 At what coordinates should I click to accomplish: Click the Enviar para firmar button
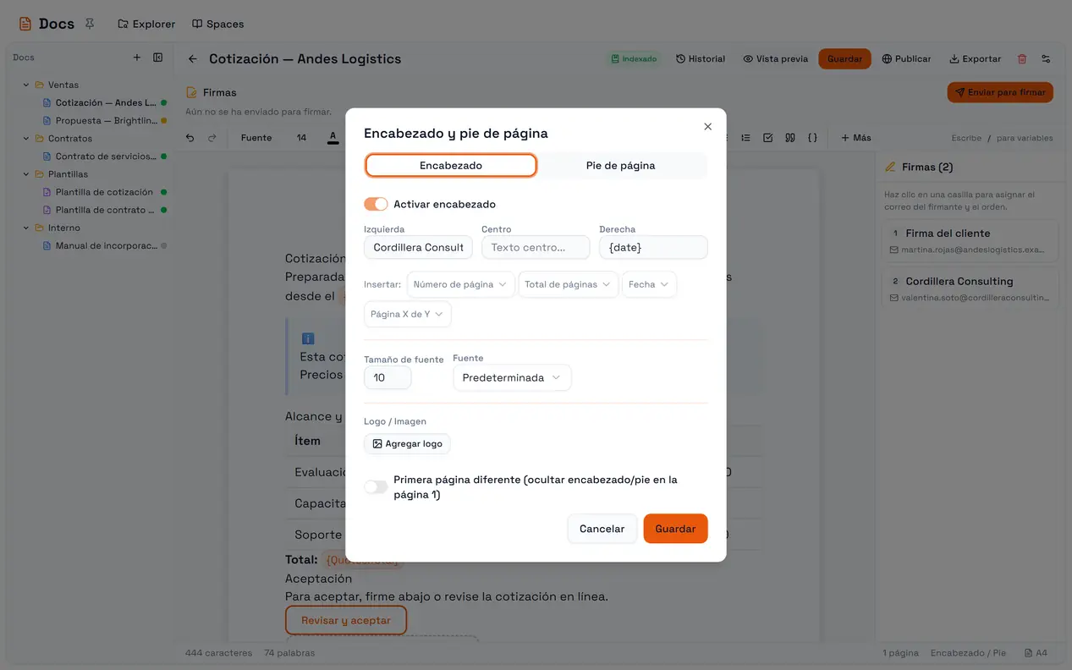(1000, 92)
